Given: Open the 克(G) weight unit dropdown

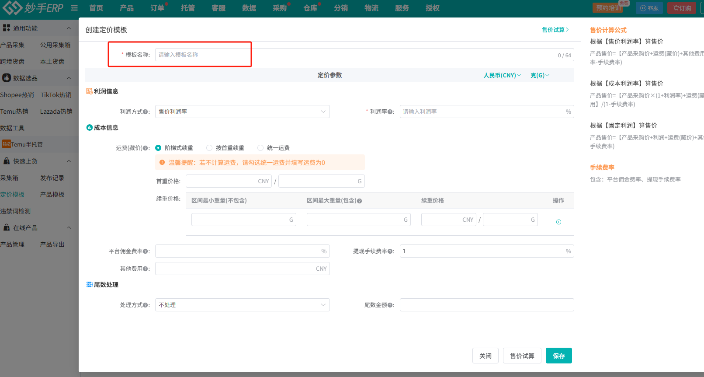Looking at the screenshot, I should [540, 75].
